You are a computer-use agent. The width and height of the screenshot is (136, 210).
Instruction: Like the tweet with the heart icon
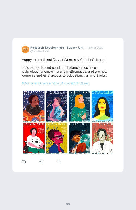click(59, 162)
